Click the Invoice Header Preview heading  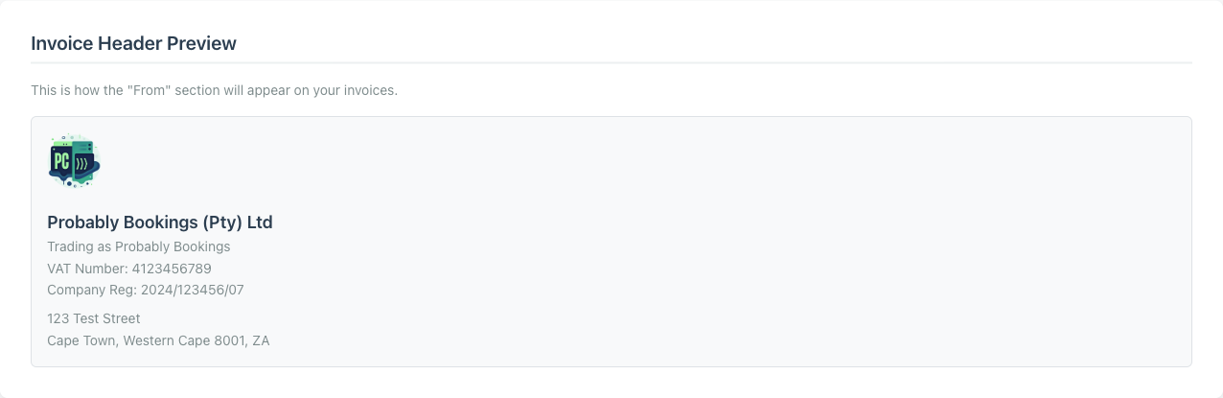coord(133,43)
